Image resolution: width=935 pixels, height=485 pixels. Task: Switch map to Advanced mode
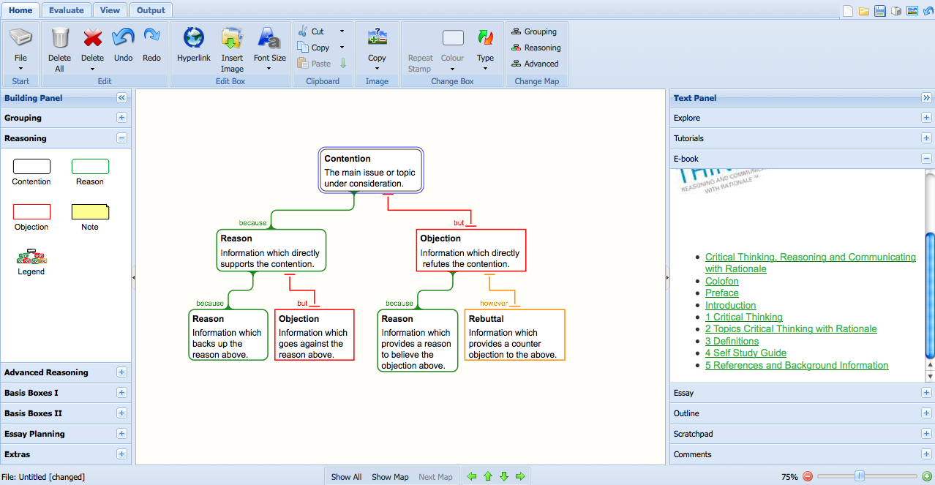coord(534,64)
